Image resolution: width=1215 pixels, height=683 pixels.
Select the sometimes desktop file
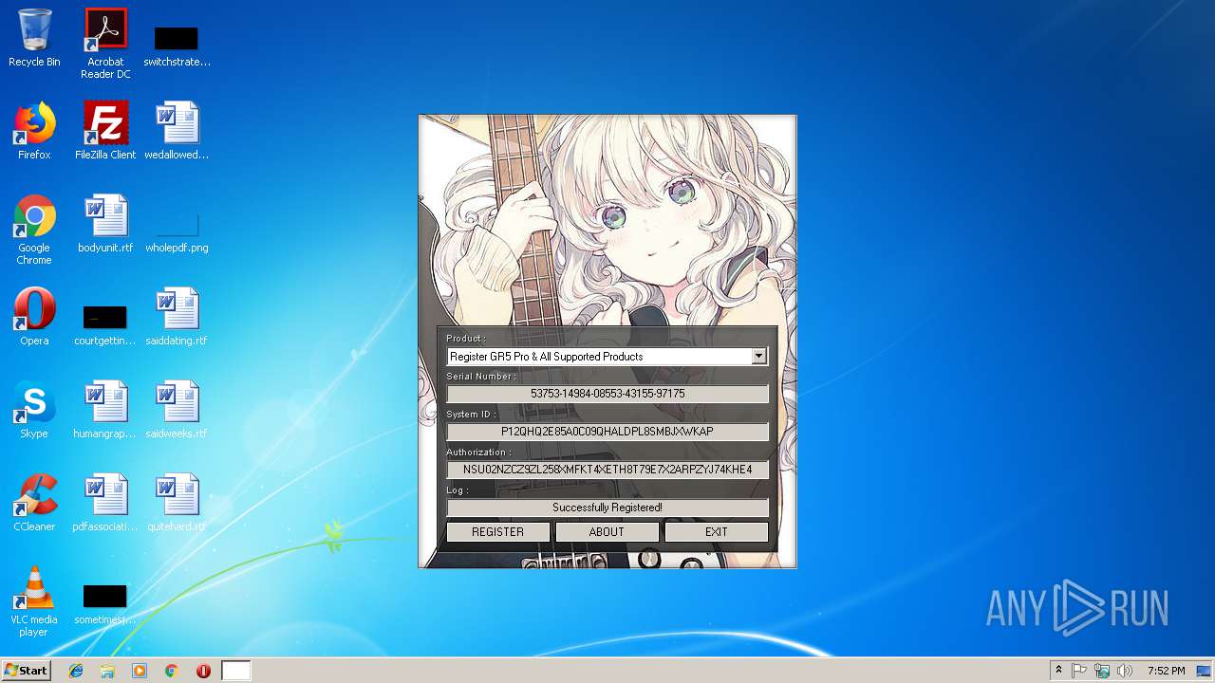[105, 603]
